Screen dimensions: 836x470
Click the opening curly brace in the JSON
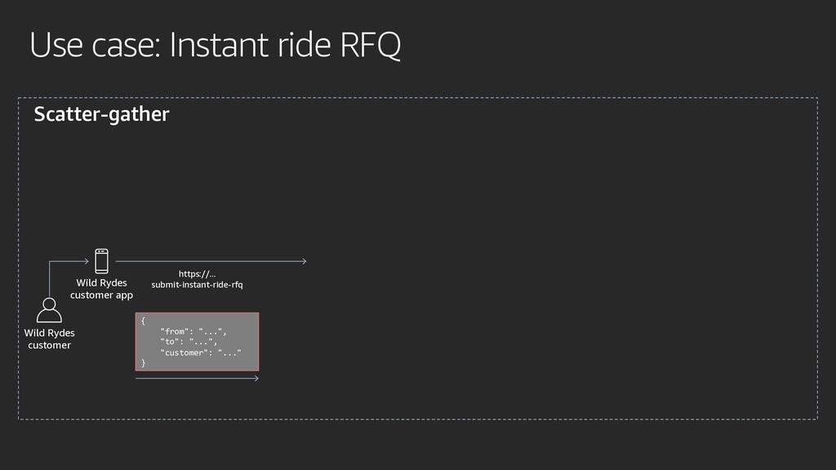(x=143, y=321)
